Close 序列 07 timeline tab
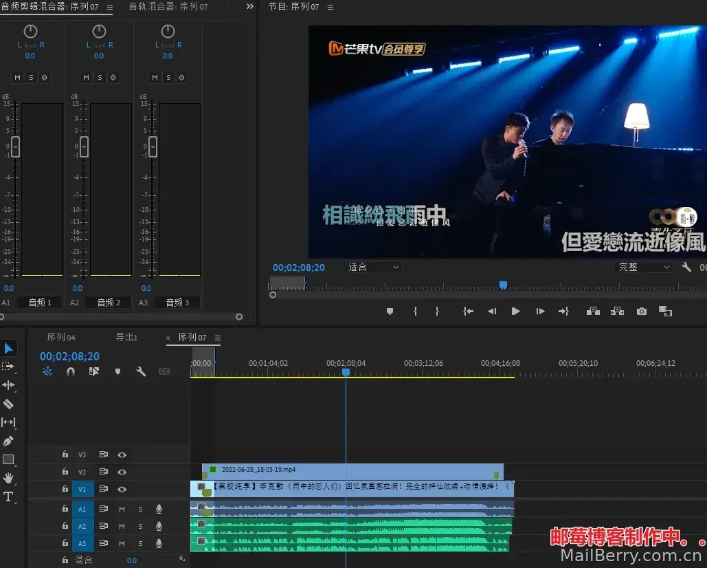This screenshot has height=568, width=707. click(x=168, y=338)
